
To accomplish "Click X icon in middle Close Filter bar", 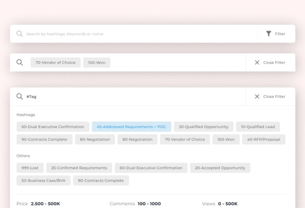I will 257,63.
